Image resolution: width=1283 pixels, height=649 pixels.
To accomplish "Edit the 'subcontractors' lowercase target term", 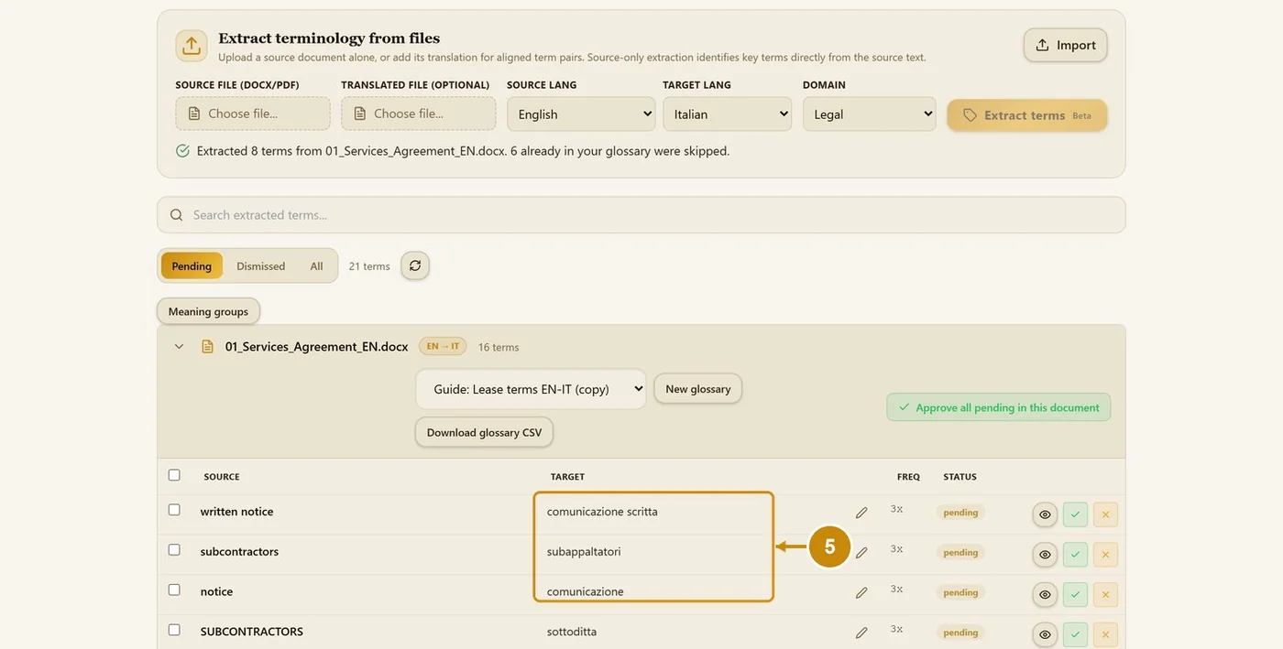I will click(x=861, y=553).
